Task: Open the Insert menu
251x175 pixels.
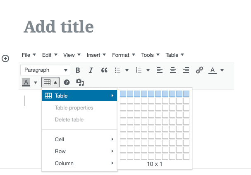Action: 96,55
